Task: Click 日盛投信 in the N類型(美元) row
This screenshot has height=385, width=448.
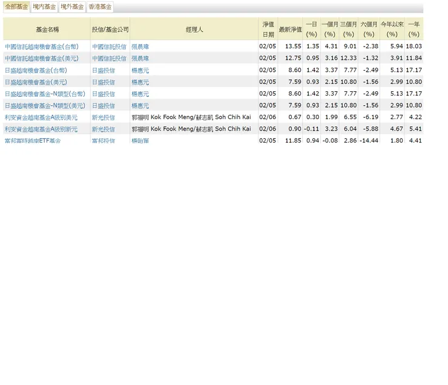Action: click(104, 106)
